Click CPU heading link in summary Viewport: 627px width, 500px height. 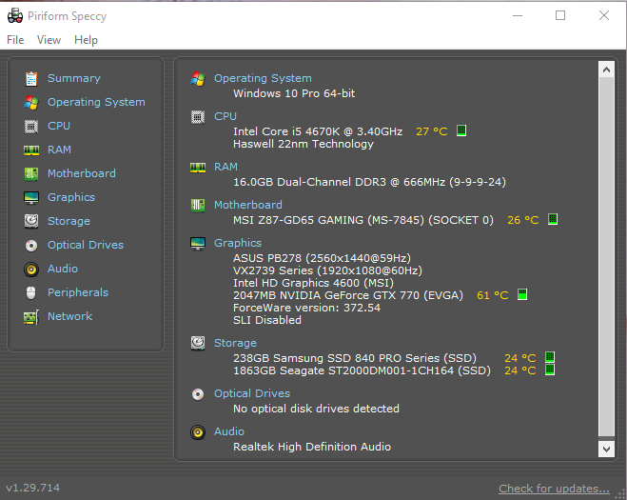click(x=225, y=116)
